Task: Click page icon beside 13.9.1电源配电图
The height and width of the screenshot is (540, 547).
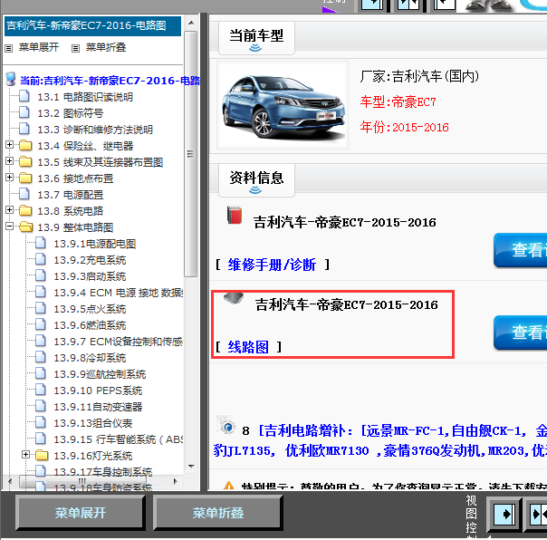Action: (x=41, y=243)
